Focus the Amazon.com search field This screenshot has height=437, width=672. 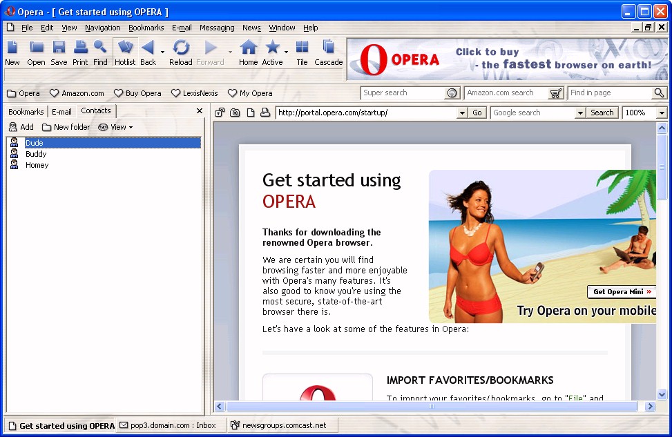pos(506,93)
